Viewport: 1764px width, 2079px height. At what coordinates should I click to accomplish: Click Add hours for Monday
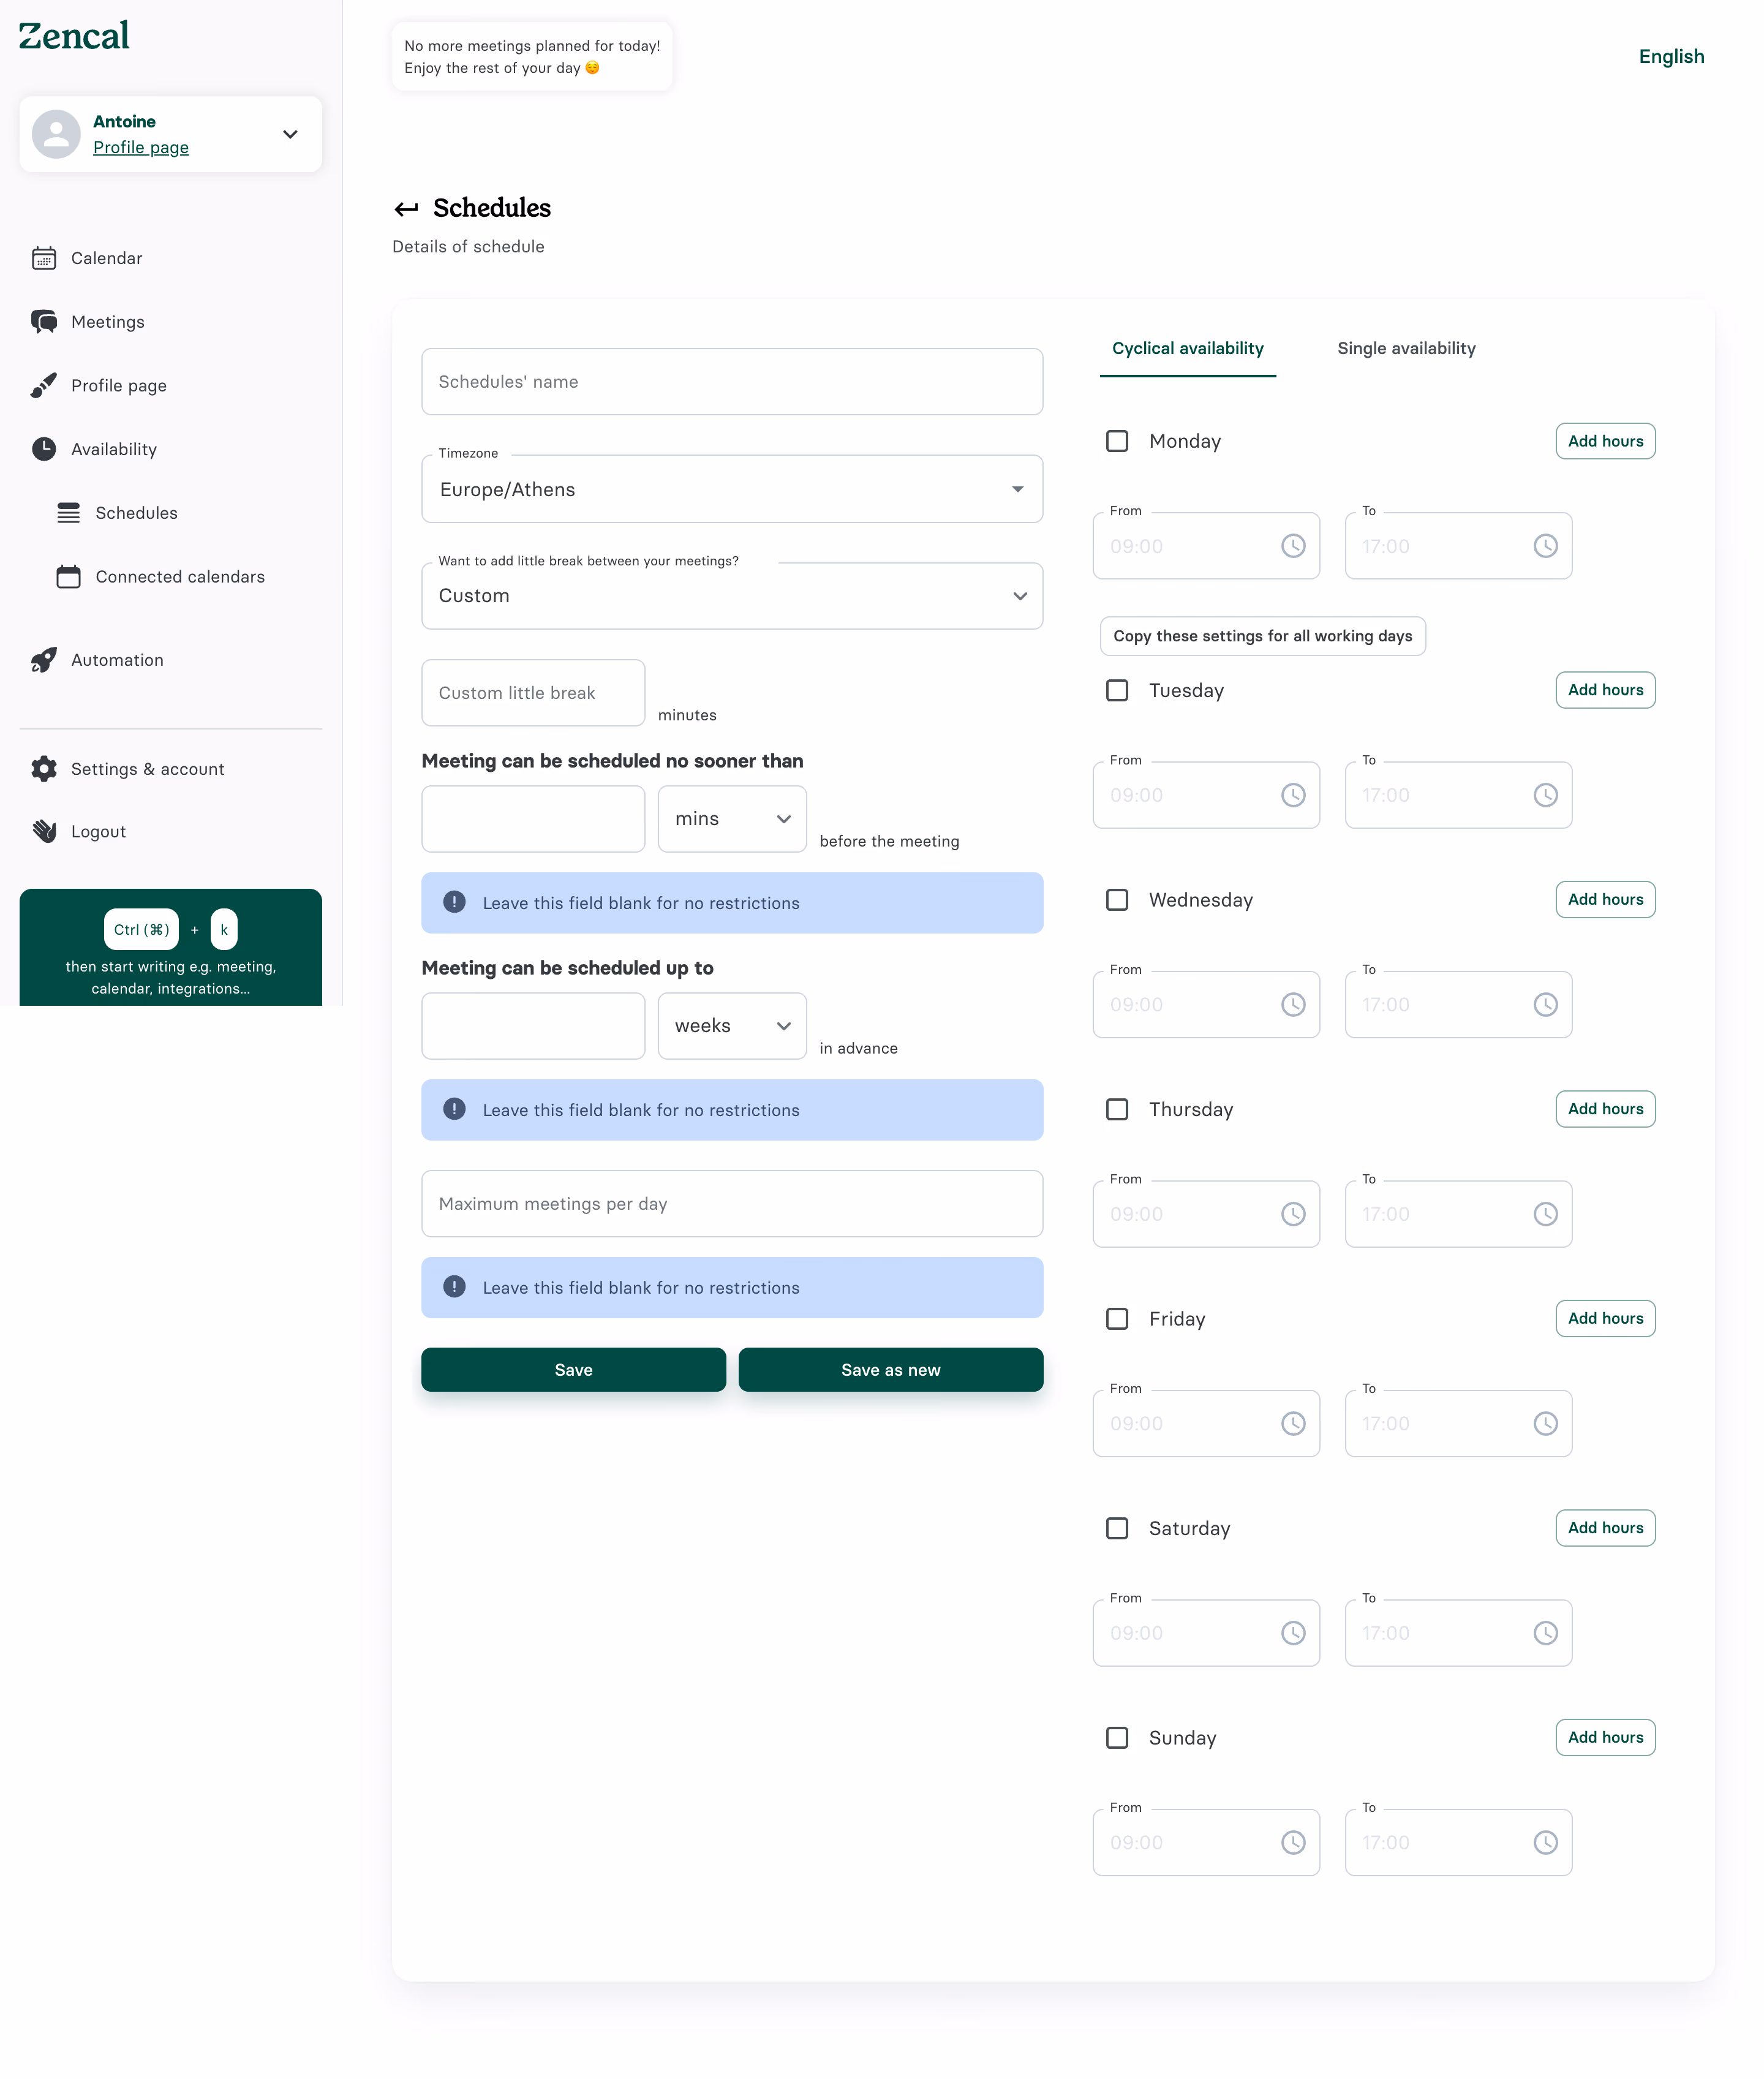(1605, 441)
